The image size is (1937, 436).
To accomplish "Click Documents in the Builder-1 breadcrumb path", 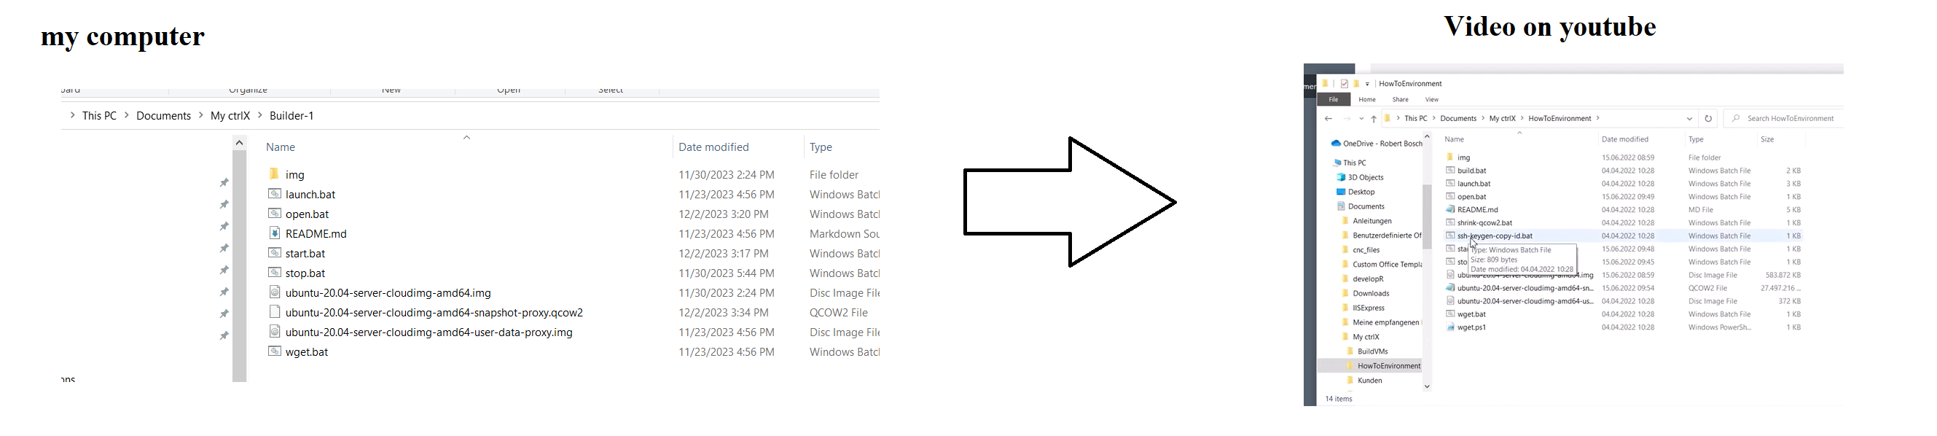I will 163,116.
